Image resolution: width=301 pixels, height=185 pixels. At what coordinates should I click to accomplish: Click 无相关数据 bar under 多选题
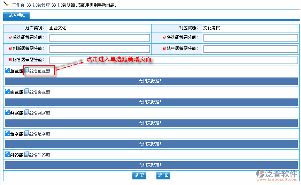point(151,102)
